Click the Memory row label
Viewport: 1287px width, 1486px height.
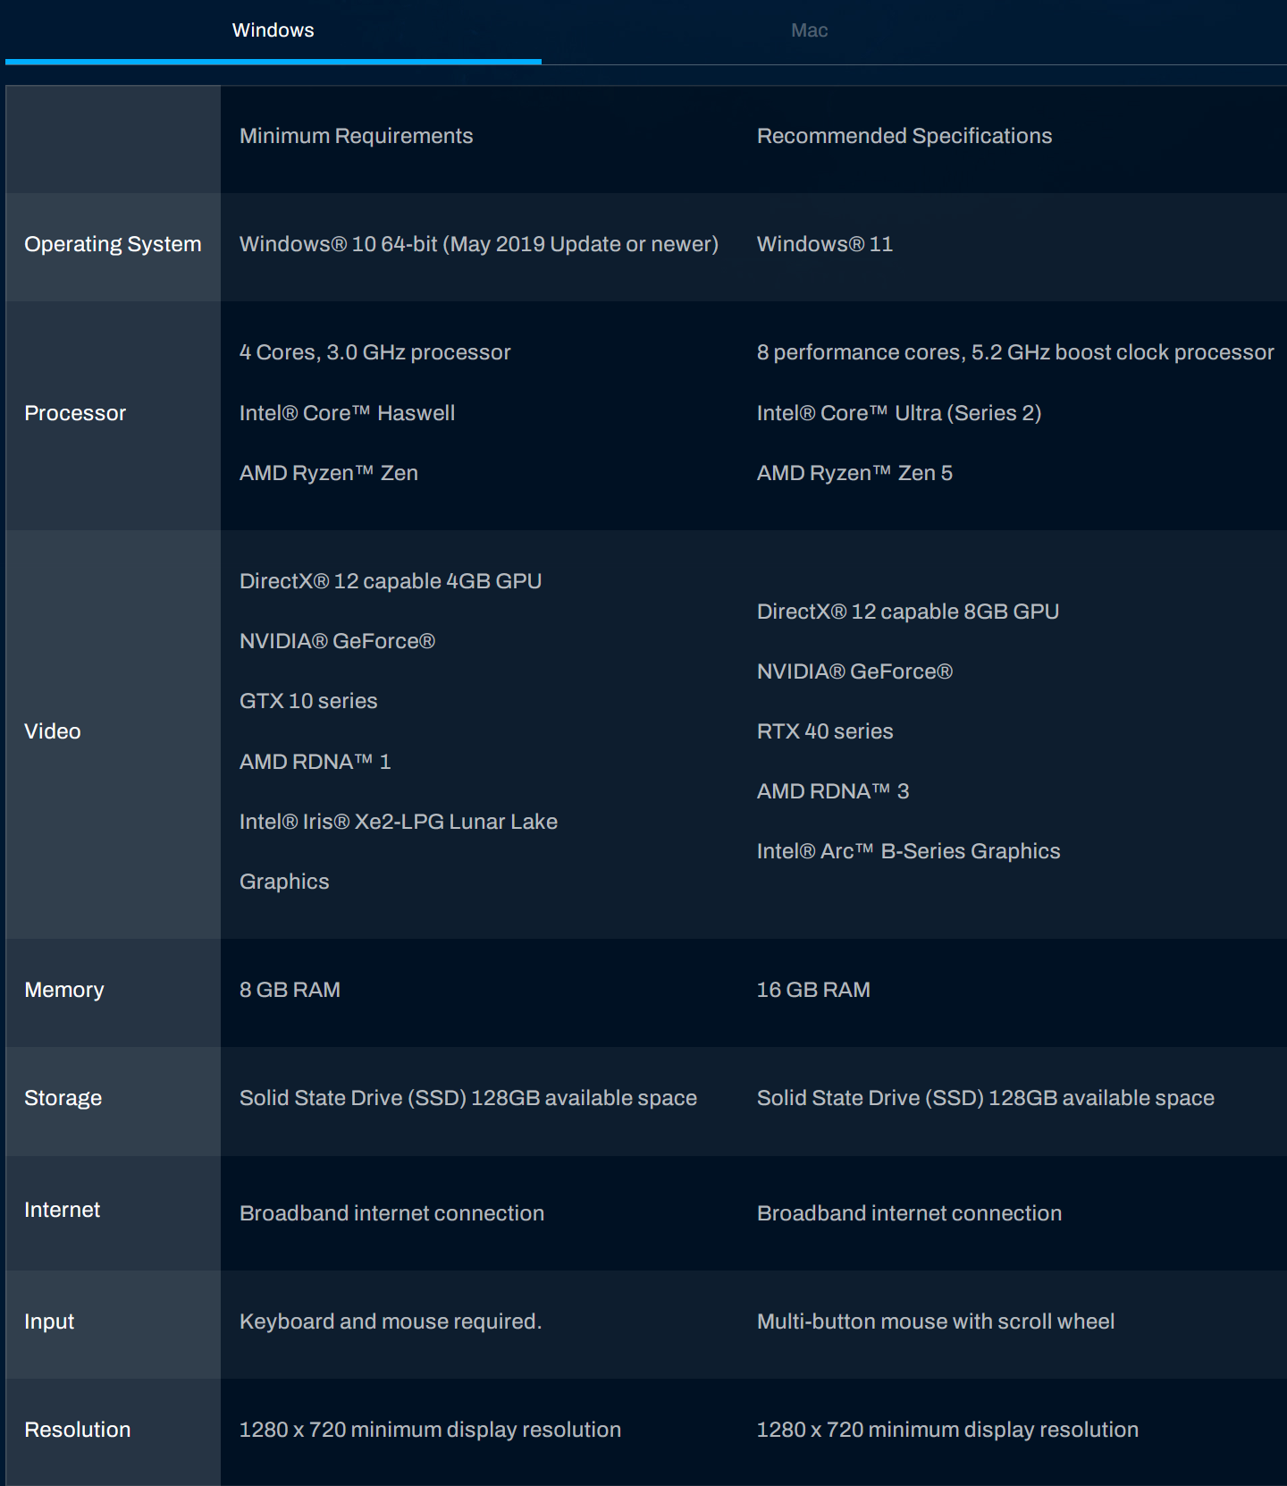[x=64, y=990]
